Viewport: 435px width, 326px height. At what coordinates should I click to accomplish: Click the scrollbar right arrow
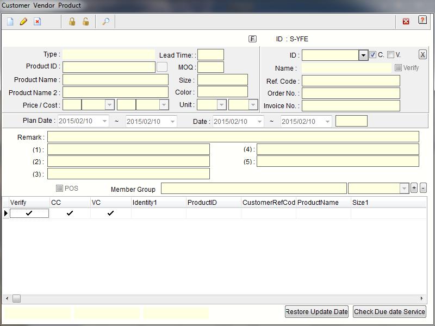pyautogui.click(x=422, y=298)
